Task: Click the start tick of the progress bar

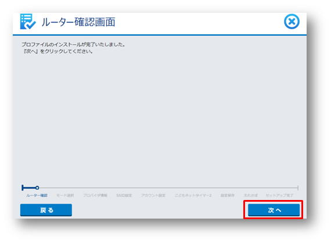Action: (x=23, y=187)
